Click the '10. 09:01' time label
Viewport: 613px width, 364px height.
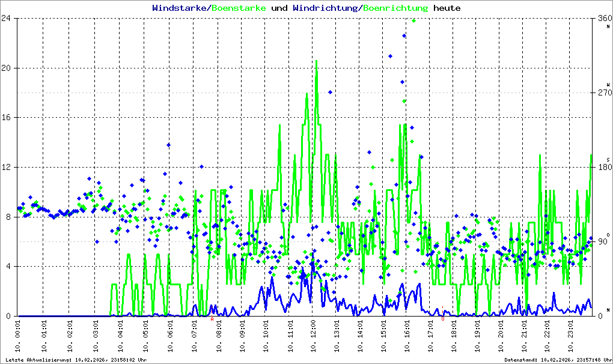coord(242,336)
